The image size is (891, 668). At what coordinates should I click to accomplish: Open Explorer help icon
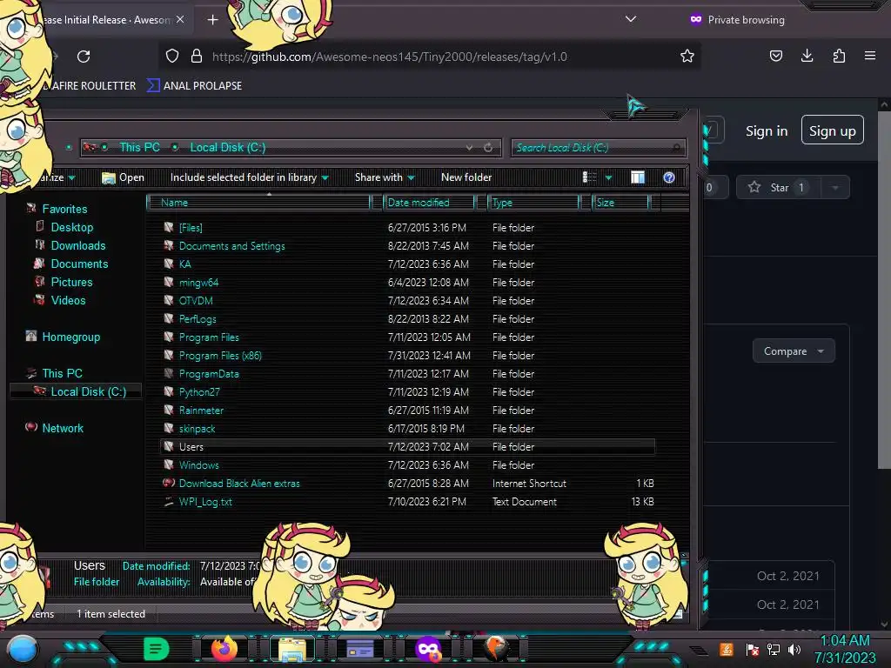[x=669, y=177]
